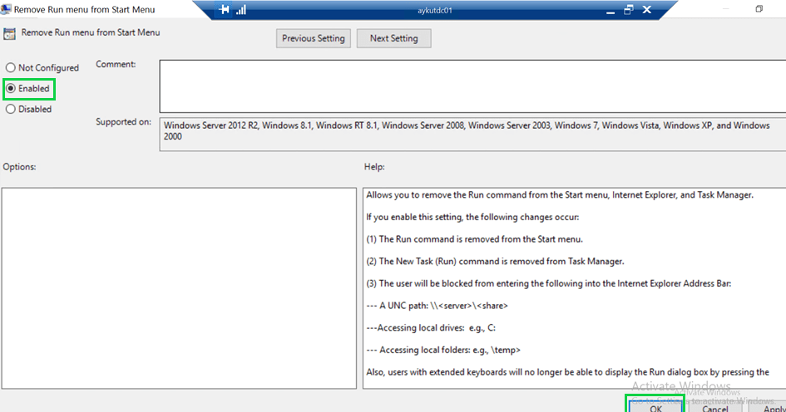Restore down the remote session window

coord(629,10)
